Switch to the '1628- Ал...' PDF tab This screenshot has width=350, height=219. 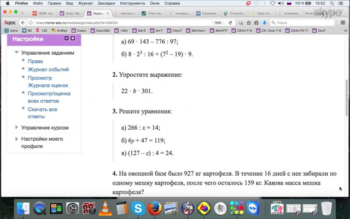44,13
